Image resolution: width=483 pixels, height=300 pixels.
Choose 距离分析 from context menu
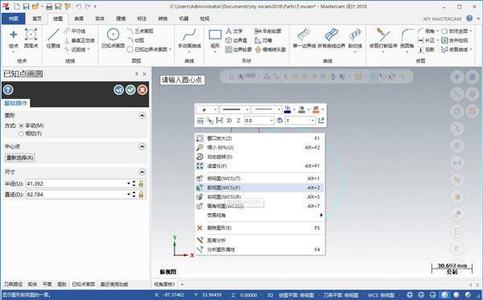pos(259,240)
